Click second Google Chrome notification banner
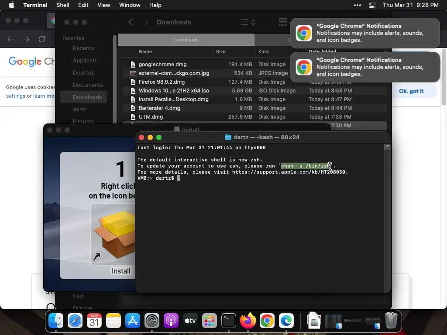The width and height of the screenshot is (447, 335). 364,67
